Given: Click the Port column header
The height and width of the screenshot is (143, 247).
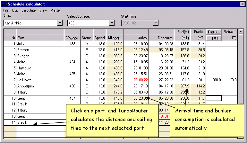Looking at the screenshot, I should (x=40, y=38).
